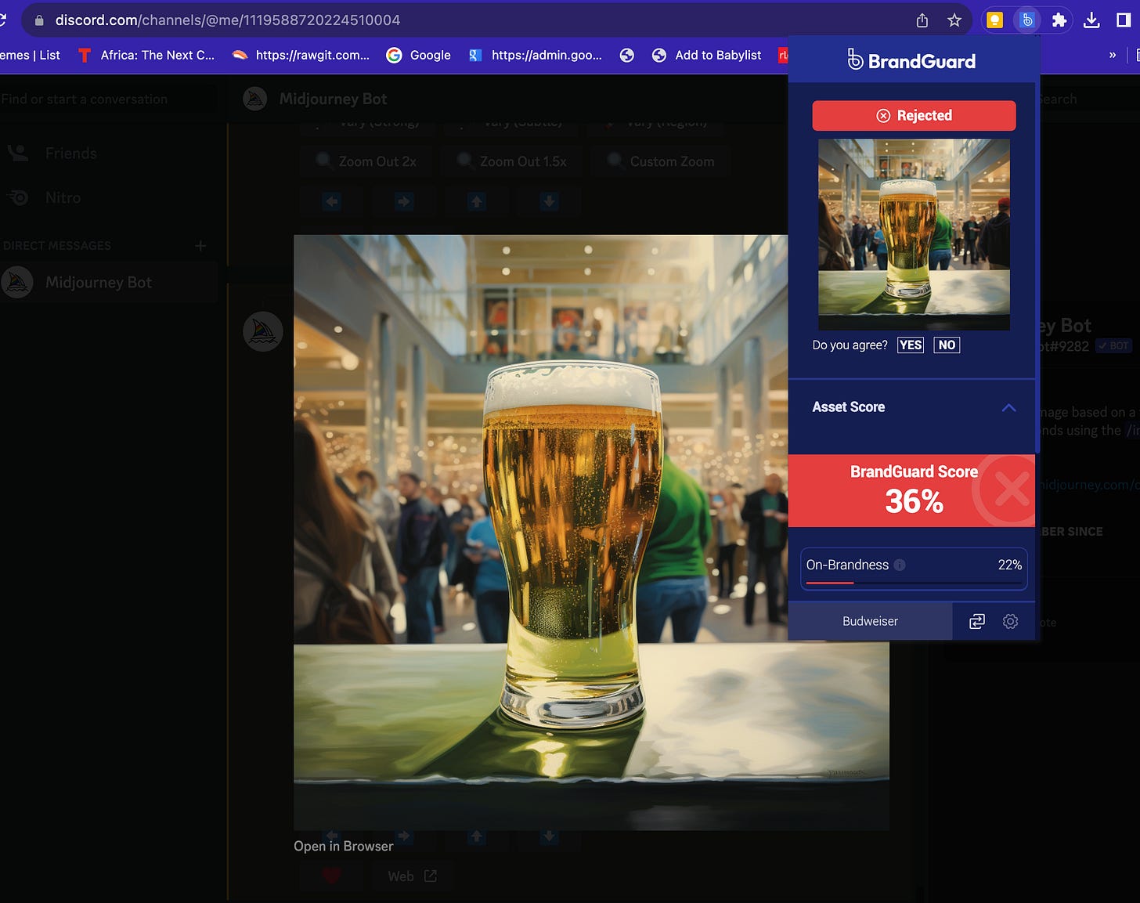Select Midjourney Bot direct message

(x=108, y=283)
